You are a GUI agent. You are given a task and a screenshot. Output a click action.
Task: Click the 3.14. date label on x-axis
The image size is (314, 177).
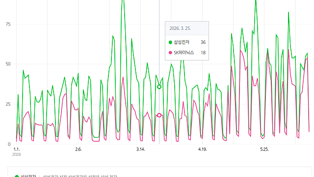pyautogui.click(x=141, y=149)
